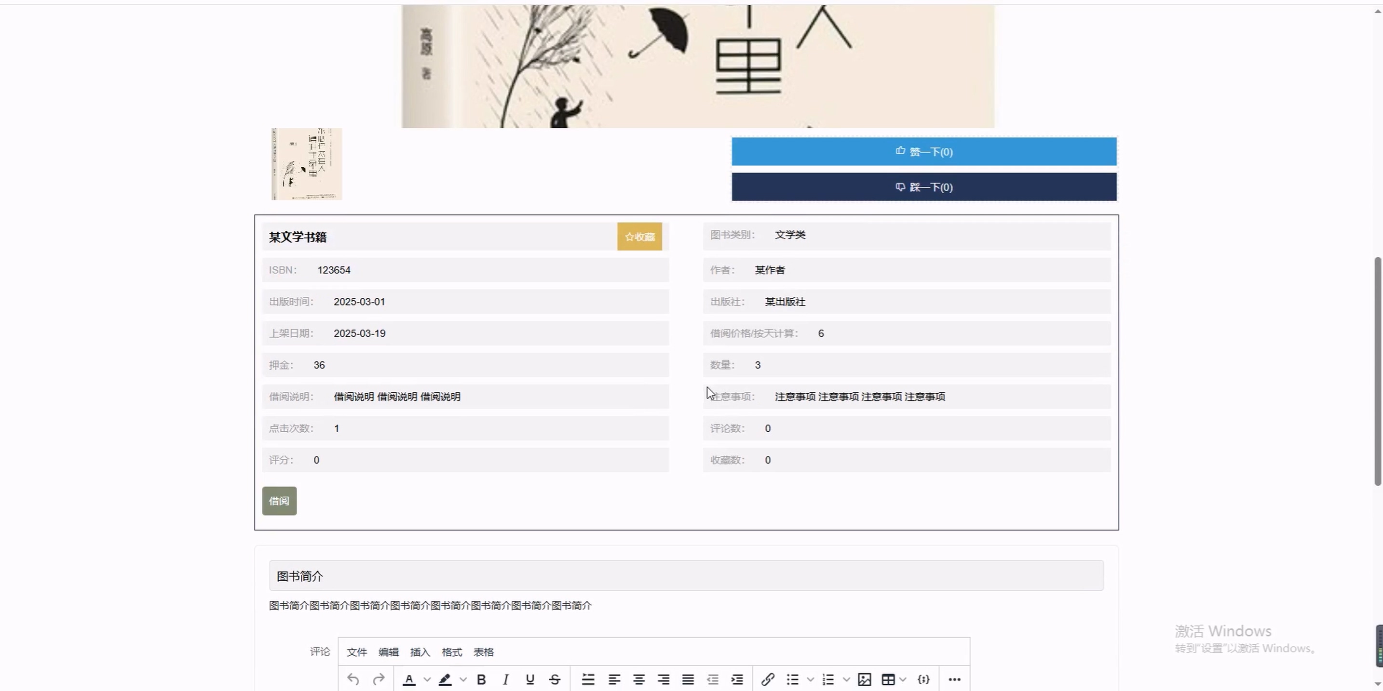Screen dimensions: 1383x691
Task: Dislike the book with 踩一下 button
Action: (x=923, y=187)
